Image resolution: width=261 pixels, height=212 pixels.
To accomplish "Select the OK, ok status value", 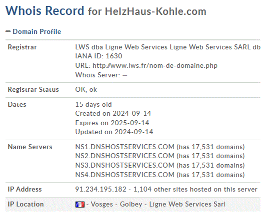I will coord(86,89).
